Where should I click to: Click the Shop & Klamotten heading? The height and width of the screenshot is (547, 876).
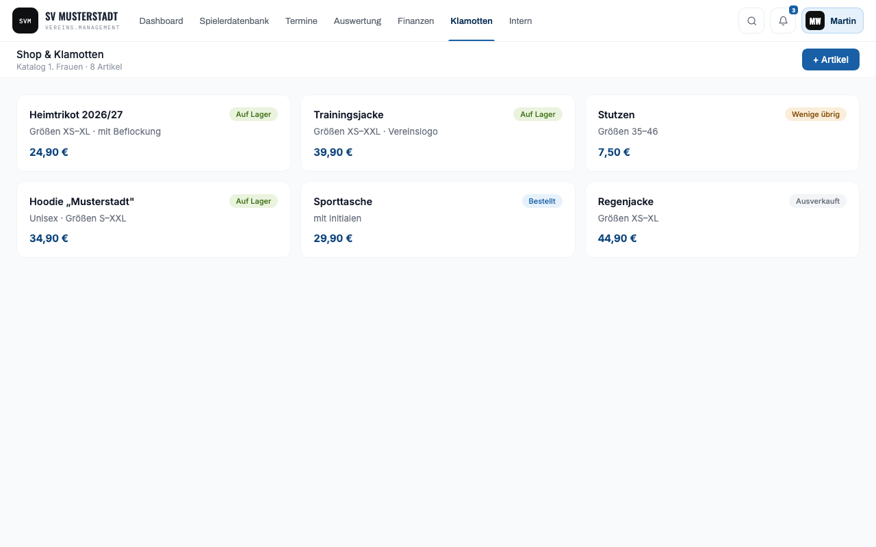click(60, 54)
